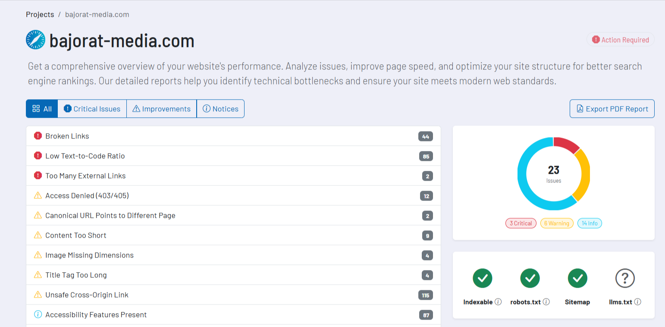This screenshot has height=327, width=665.
Task: Open the Broken Links issue row
Action: click(233, 136)
